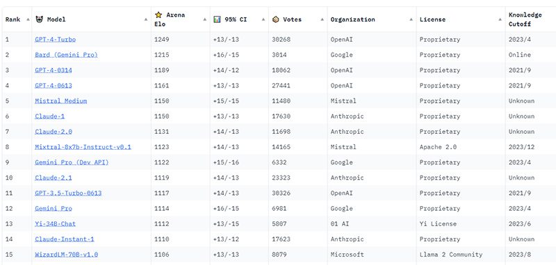Open the Bard (Gemini Pro) link
The image size is (556, 265).
point(66,55)
